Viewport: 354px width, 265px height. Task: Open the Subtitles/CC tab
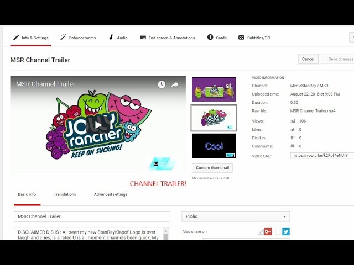(x=254, y=38)
